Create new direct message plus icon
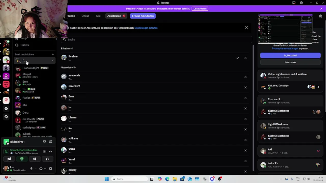The image size is (326, 183). (x=53, y=54)
